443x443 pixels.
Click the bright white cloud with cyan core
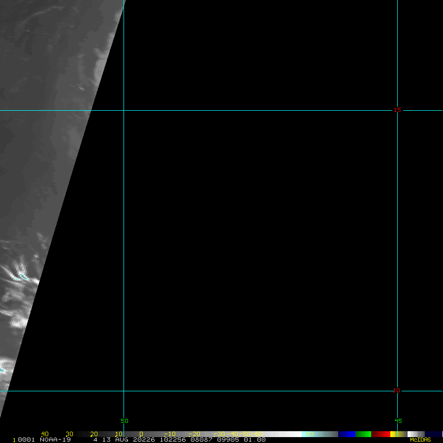[x=21, y=278]
